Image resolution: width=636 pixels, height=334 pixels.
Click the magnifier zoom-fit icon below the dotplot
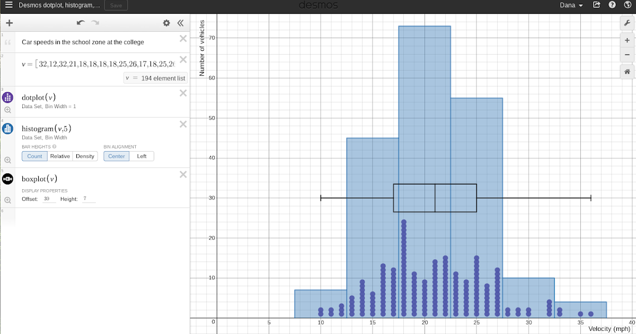coord(7,110)
